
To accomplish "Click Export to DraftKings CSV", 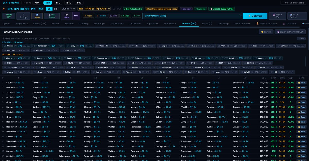I will pyautogui.click(x=290, y=32).
